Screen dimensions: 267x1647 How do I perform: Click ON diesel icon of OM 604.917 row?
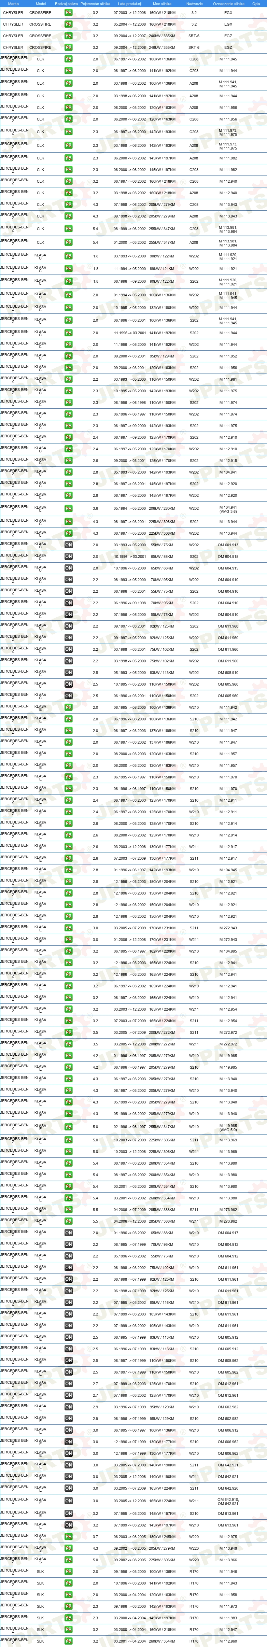[68, 1233]
